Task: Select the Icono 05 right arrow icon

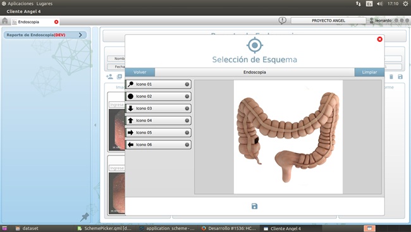Action: 130,132
